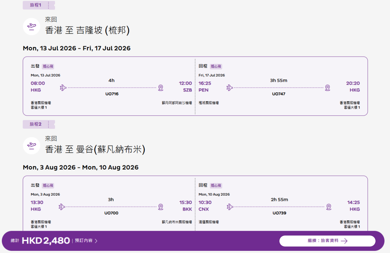Screen dimensions: 390x253
Task: Click the location pin on flight UO716
Action: coord(161,88)
